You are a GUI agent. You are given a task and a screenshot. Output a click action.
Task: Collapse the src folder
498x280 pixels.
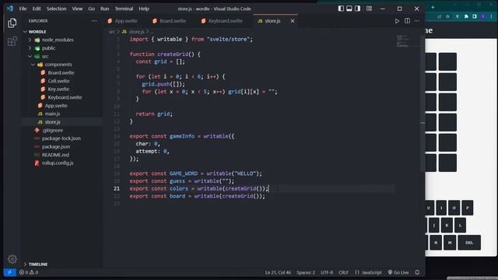click(45, 56)
